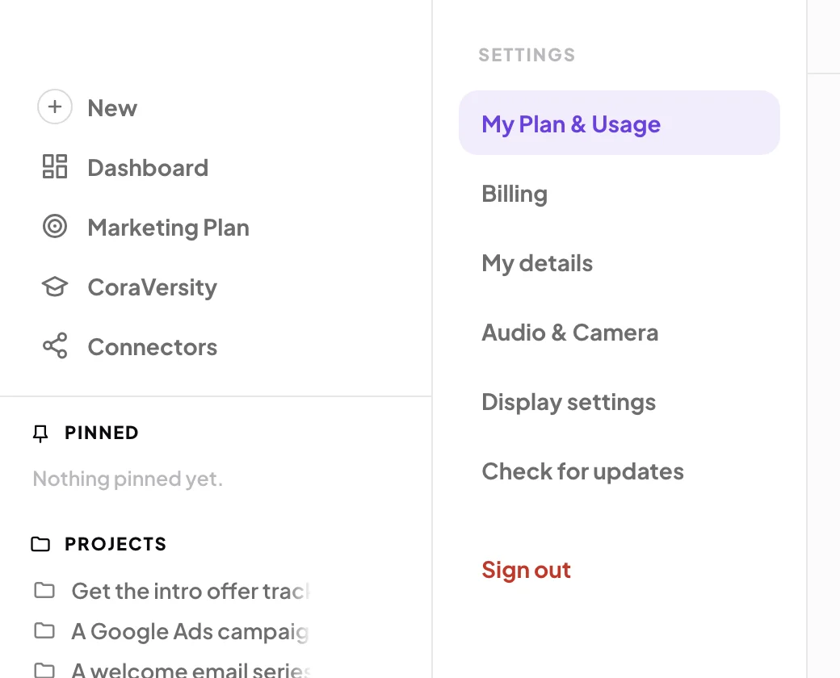The height and width of the screenshot is (678, 840).
Task: Click the Nothing pinned yet text
Action: pos(127,479)
